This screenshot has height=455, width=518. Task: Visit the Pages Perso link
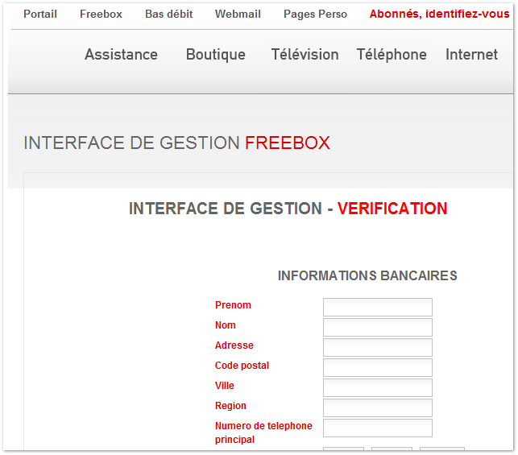click(x=315, y=14)
